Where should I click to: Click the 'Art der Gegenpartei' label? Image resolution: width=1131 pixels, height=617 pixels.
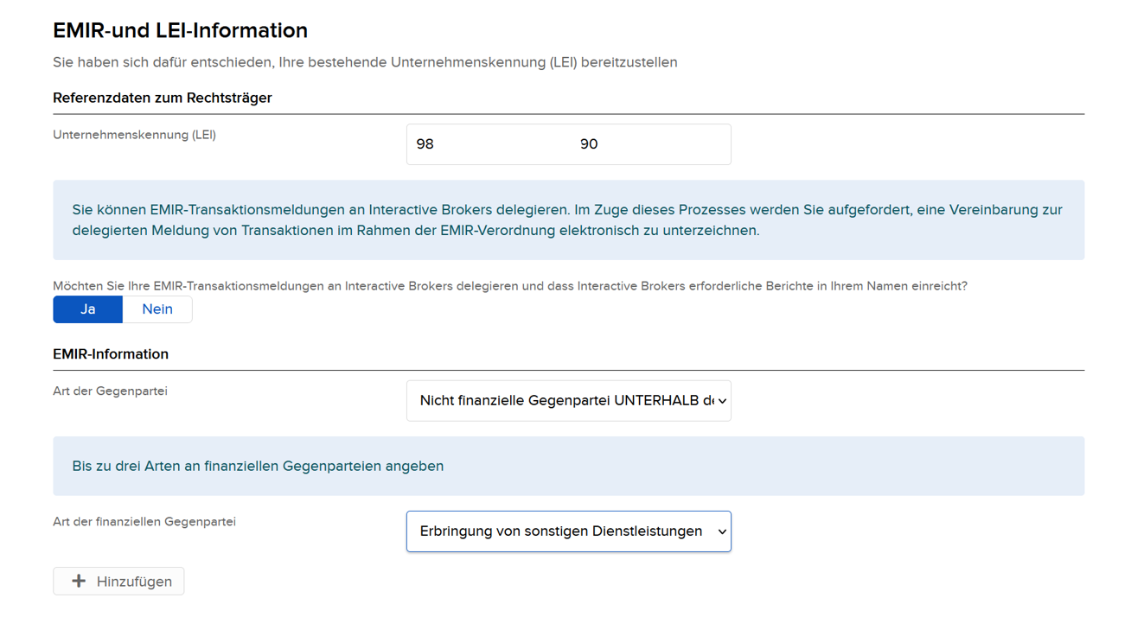110,391
